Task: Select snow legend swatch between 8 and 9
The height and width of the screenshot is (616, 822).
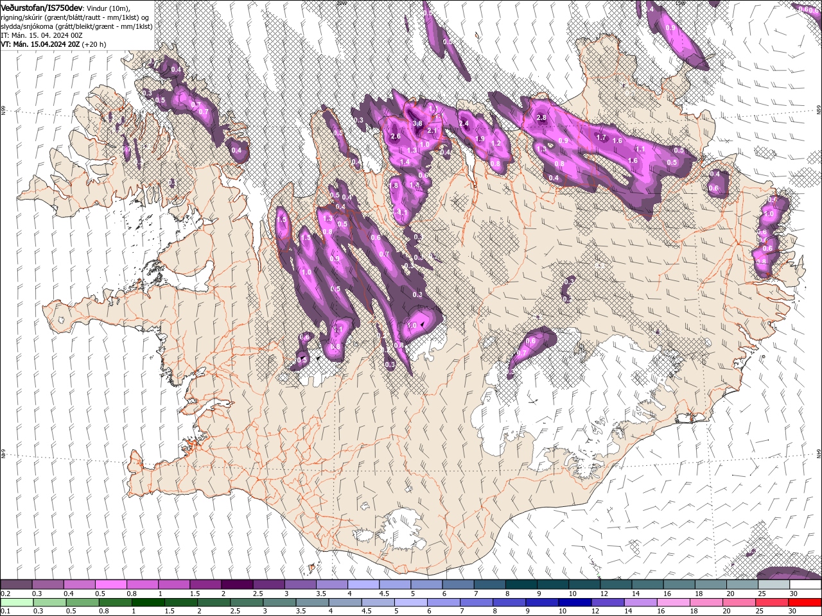Action: (x=521, y=585)
